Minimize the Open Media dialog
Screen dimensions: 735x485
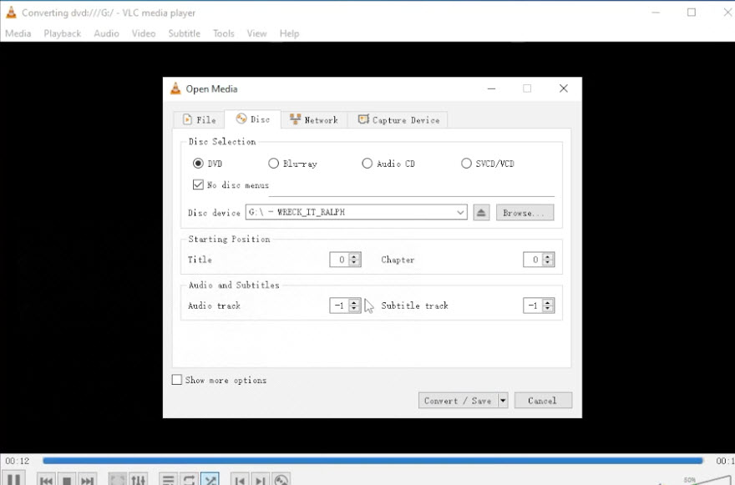(491, 88)
